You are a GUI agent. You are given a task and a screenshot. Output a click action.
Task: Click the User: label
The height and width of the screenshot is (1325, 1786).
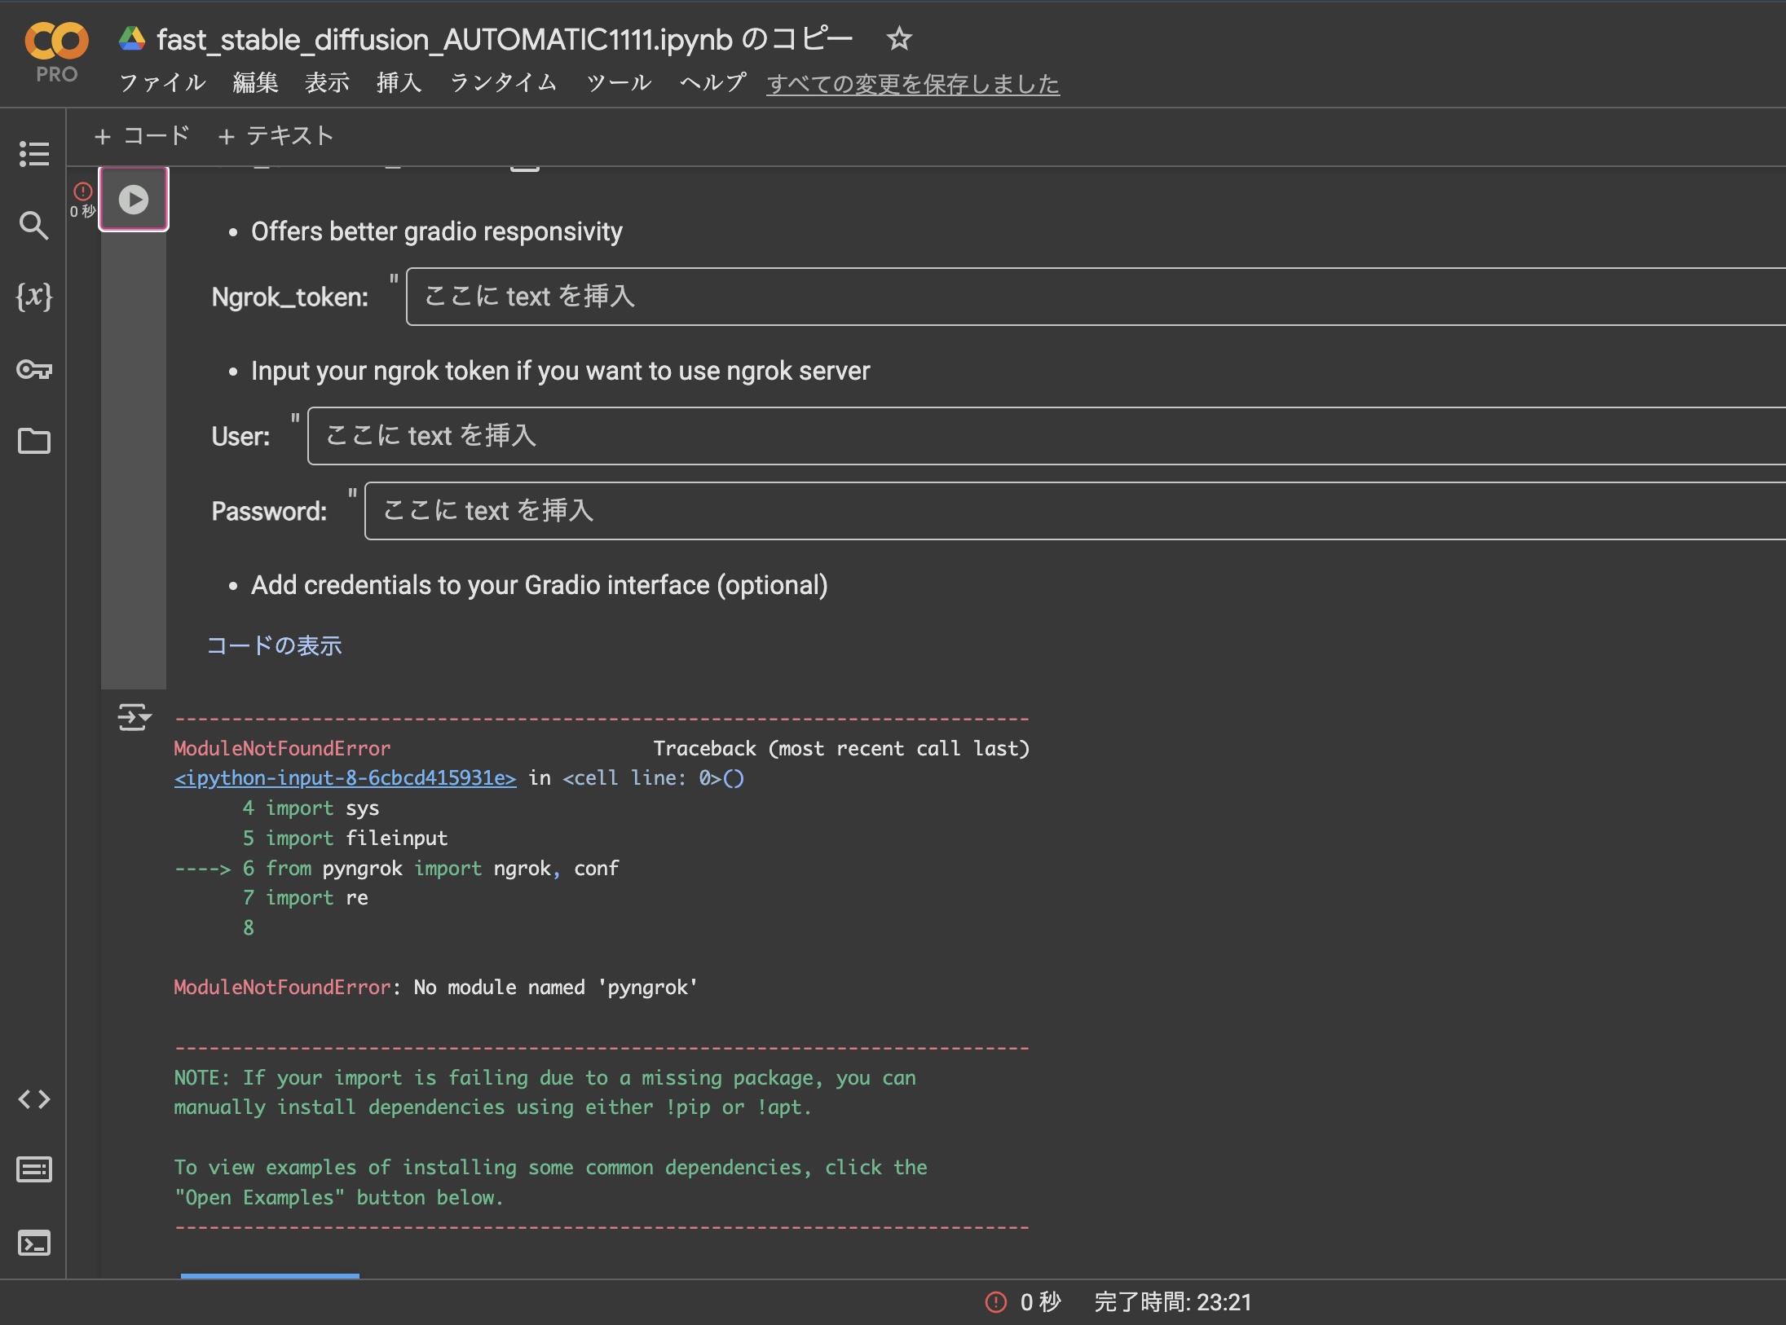click(x=240, y=437)
